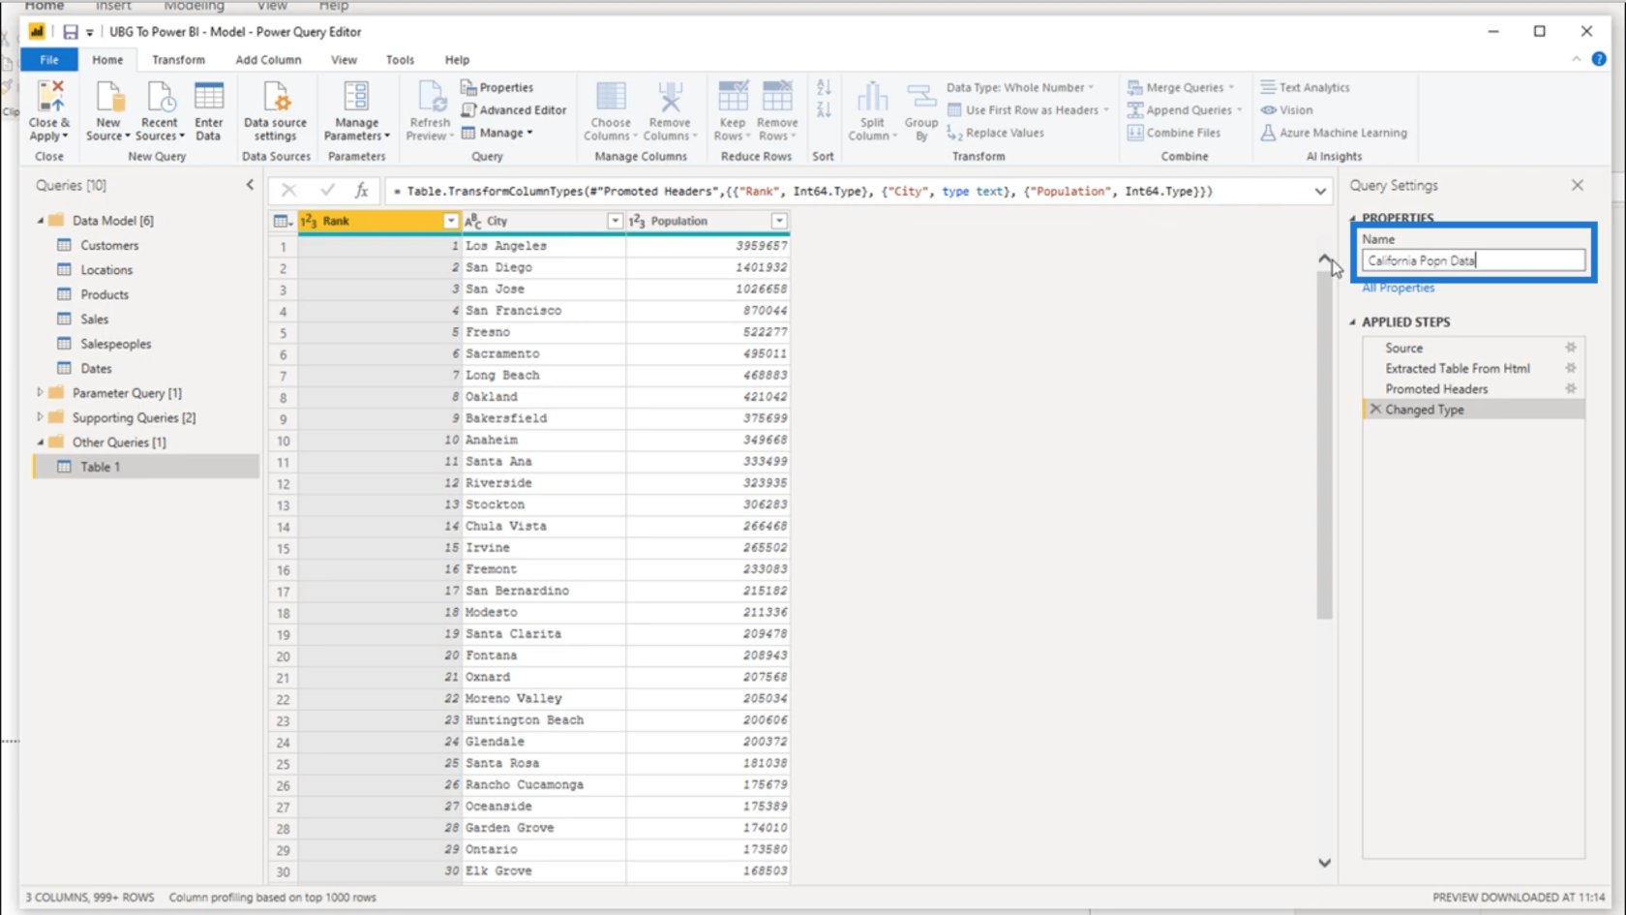The width and height of the screenshot is (1626, 915).
Task: Open gear settings for Source step
Action: [x=1571, y=348]
